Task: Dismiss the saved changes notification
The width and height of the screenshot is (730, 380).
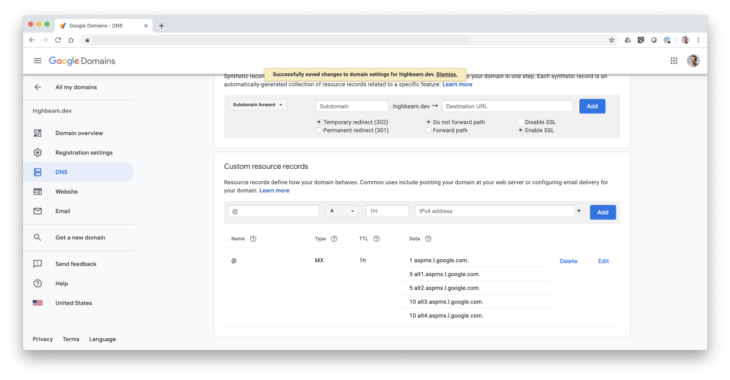Action: (x=446, y=74)
